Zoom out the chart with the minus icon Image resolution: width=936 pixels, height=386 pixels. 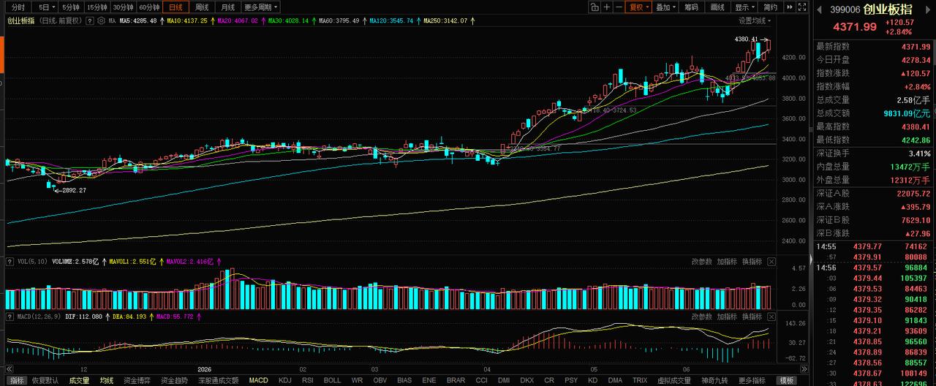pyautogui.click(x=618, y=7)
